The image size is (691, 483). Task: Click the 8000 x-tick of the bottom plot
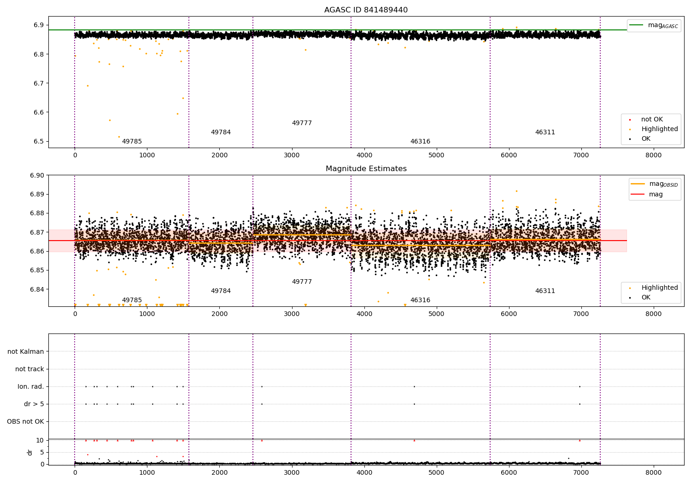coord(654,472)
